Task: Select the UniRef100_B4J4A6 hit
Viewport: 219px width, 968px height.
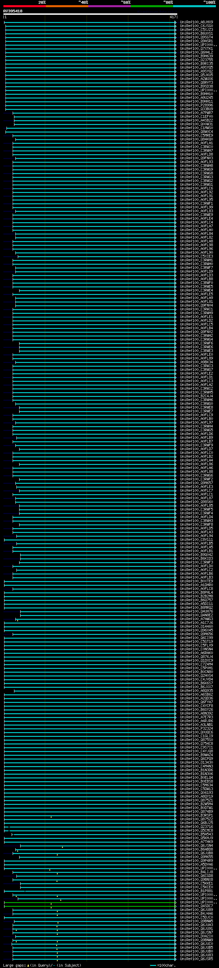Action: (196, 913)
